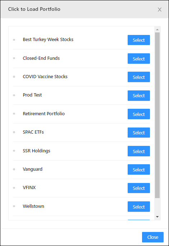
Task: Click the bullet next to Retirement Portfolio
Action: tap(14, 113)
